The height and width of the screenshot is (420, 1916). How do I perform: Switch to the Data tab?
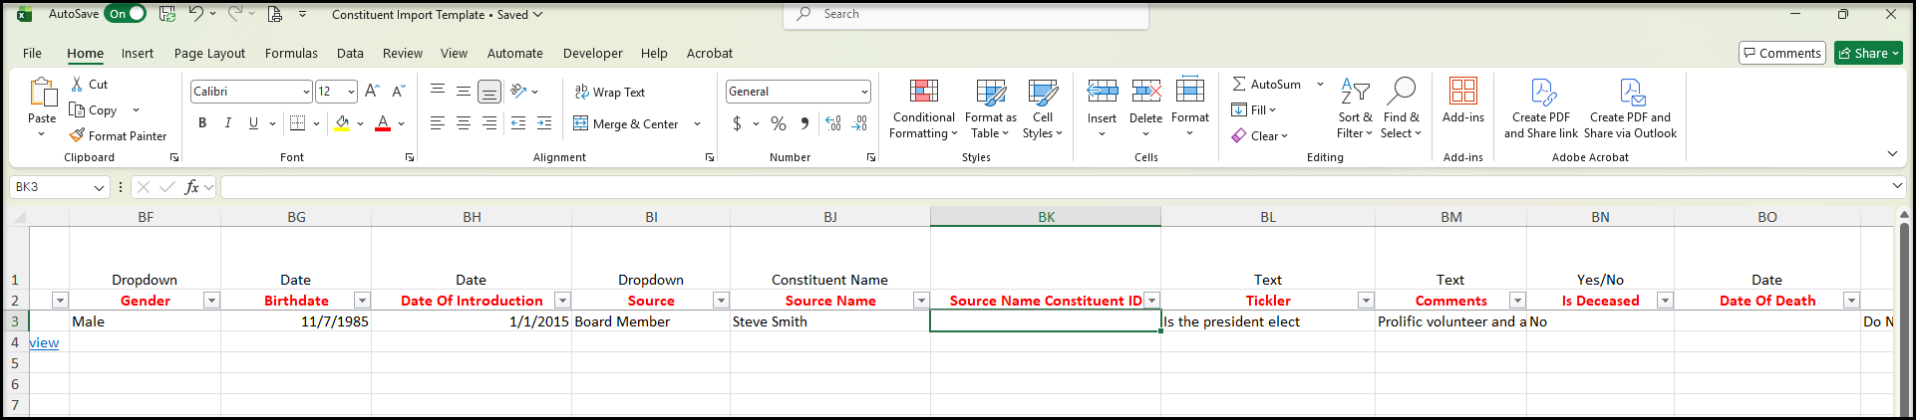[350, 53]
